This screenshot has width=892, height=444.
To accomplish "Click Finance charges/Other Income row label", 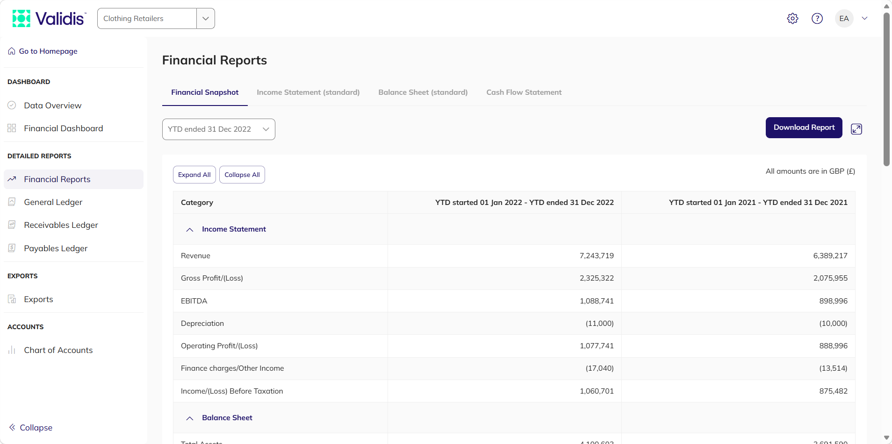I will click(232, 368).
